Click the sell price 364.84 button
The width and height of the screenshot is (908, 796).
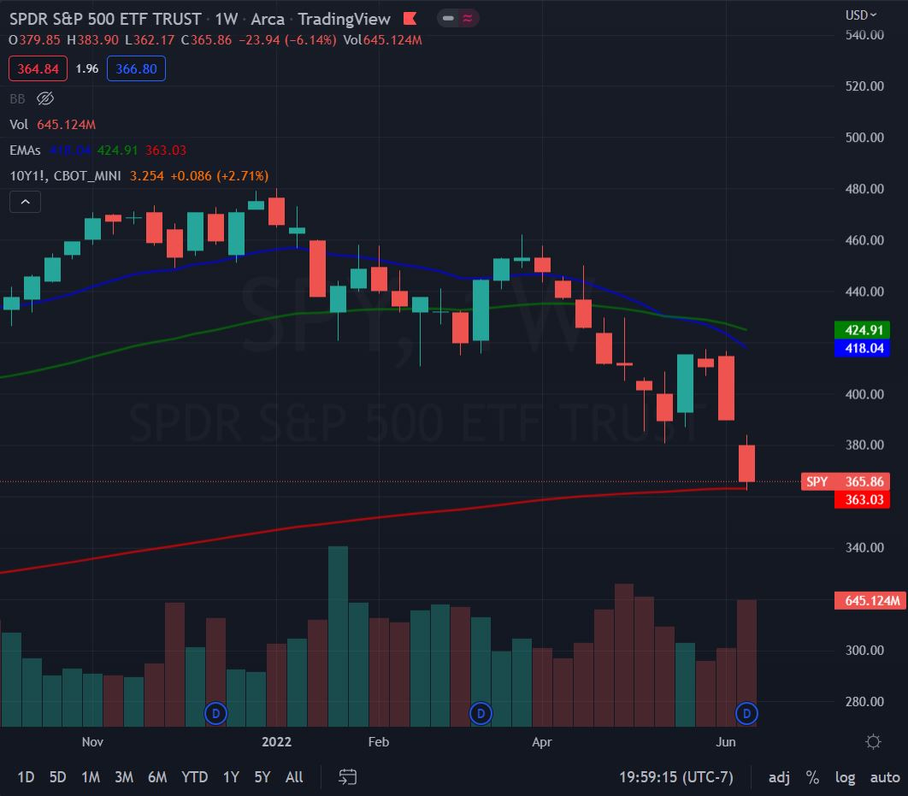tap(38, 69)
